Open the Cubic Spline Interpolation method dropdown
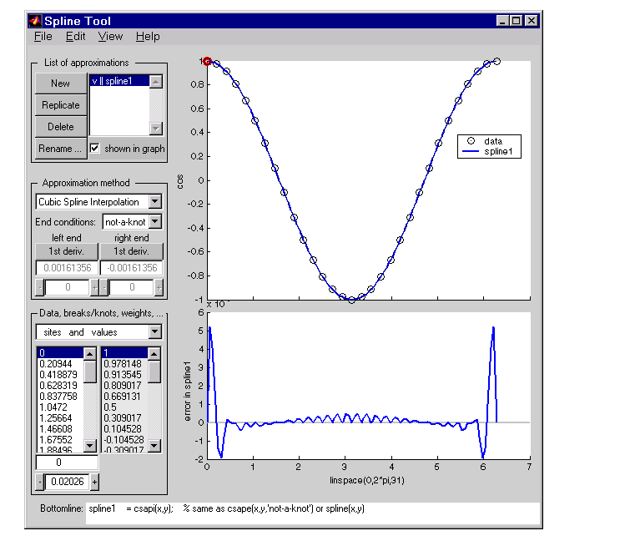This screenshot has width=625, height=541. coord(154,202)
